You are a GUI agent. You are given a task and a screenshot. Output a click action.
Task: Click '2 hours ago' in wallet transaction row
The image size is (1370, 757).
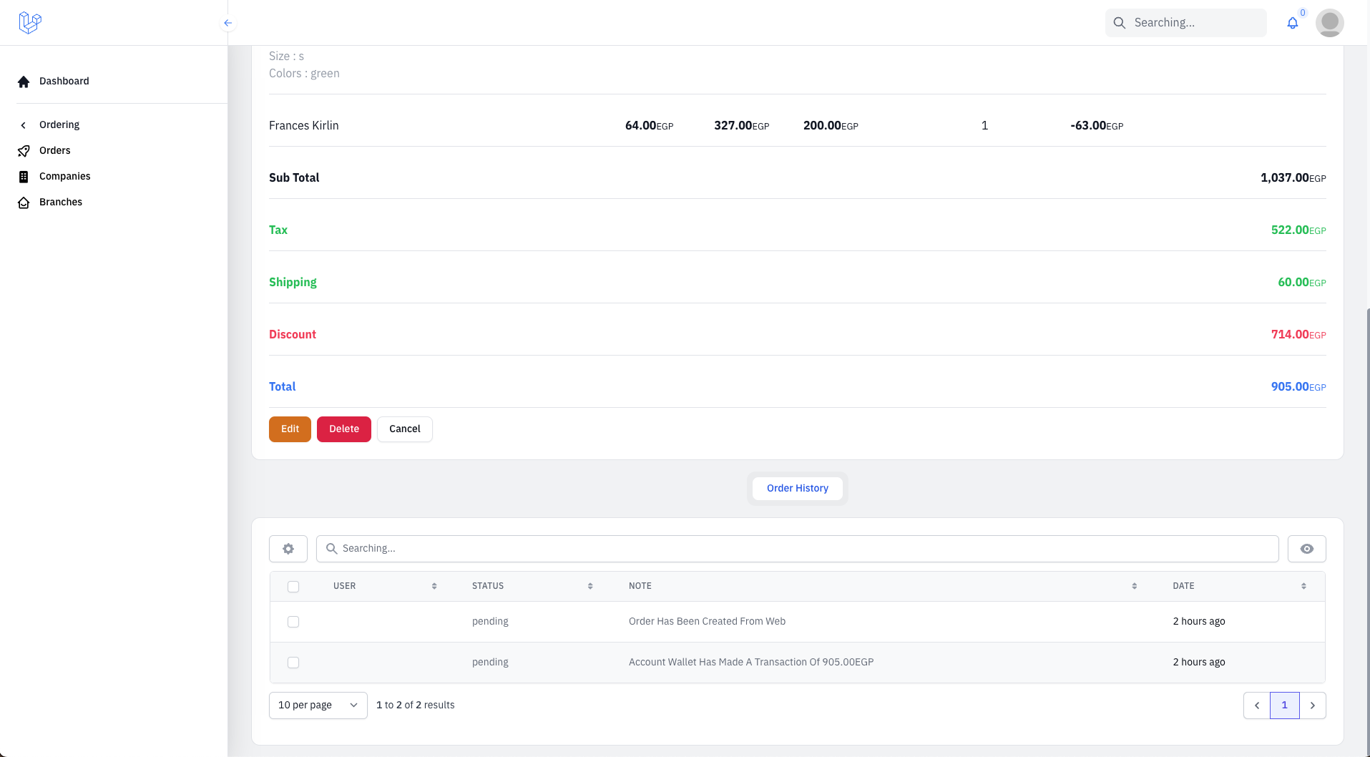point(1199,663)
